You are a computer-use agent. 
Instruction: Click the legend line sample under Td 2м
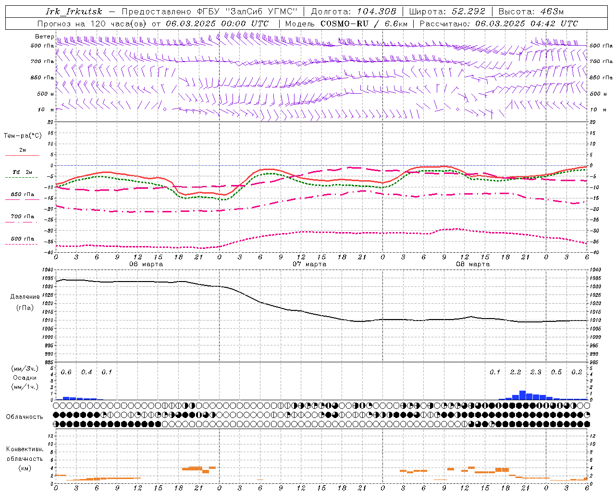[21, 178]
